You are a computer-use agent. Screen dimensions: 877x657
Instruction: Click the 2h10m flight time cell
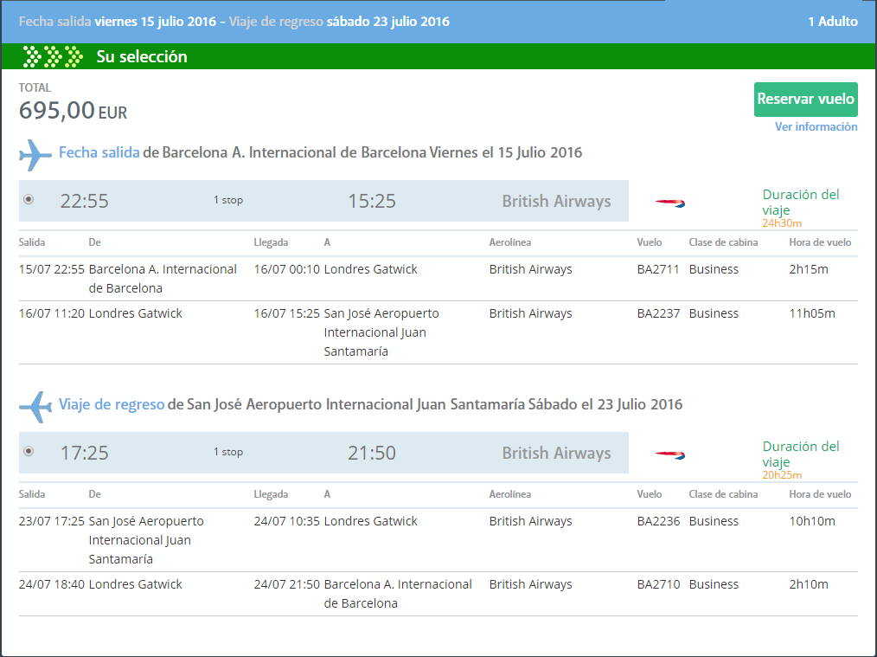[809, 584]
